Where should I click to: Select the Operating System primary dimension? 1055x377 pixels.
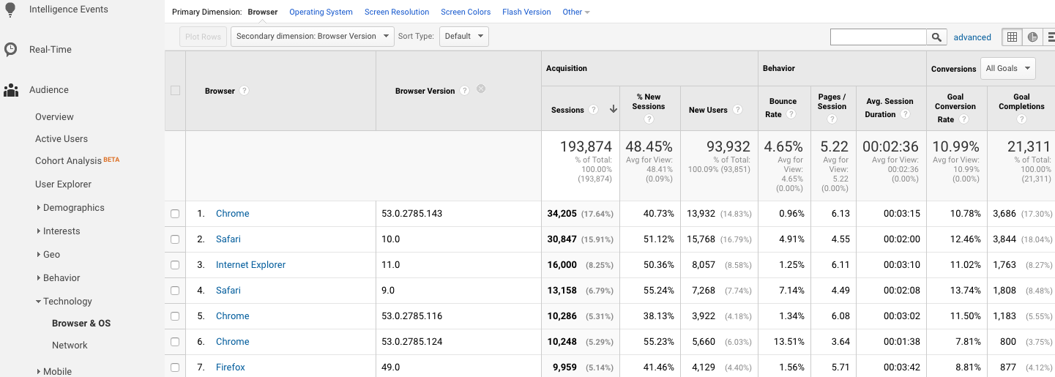[x=321, y=12]
